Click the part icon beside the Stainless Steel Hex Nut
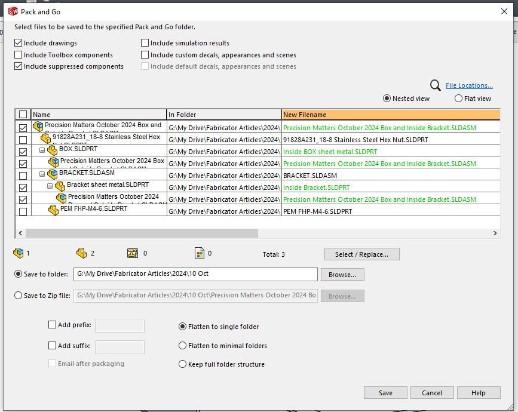This screenshot has width=518, height=412. coord(45,139)
